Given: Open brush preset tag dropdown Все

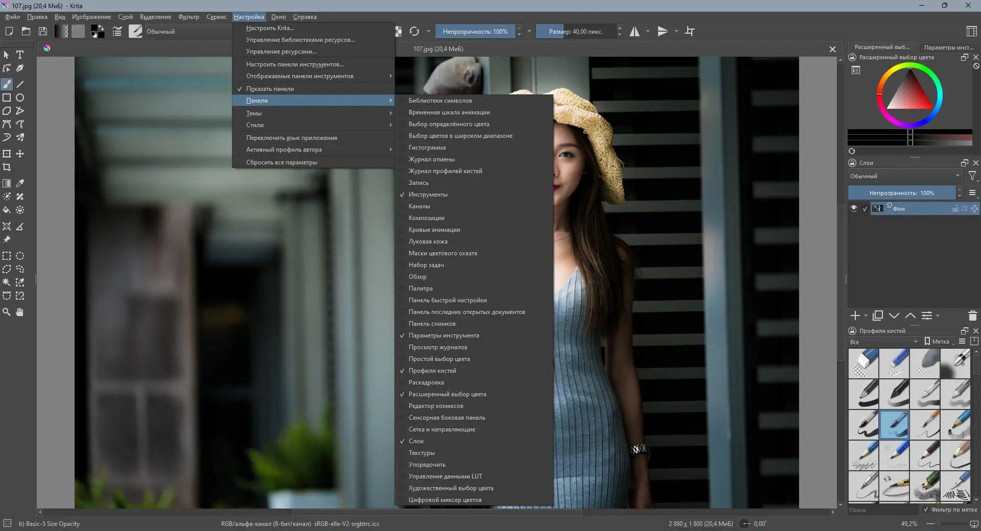Looking at the screenshot, I should 883,342.
